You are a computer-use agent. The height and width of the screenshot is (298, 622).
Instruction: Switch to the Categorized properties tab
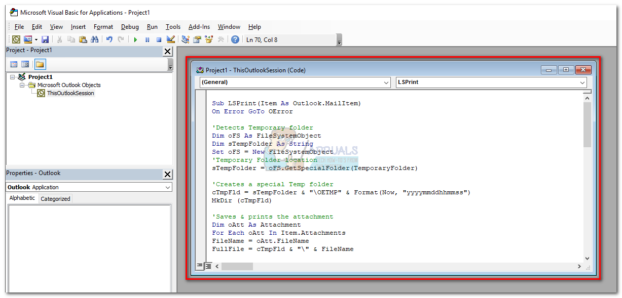coord(55,199)
